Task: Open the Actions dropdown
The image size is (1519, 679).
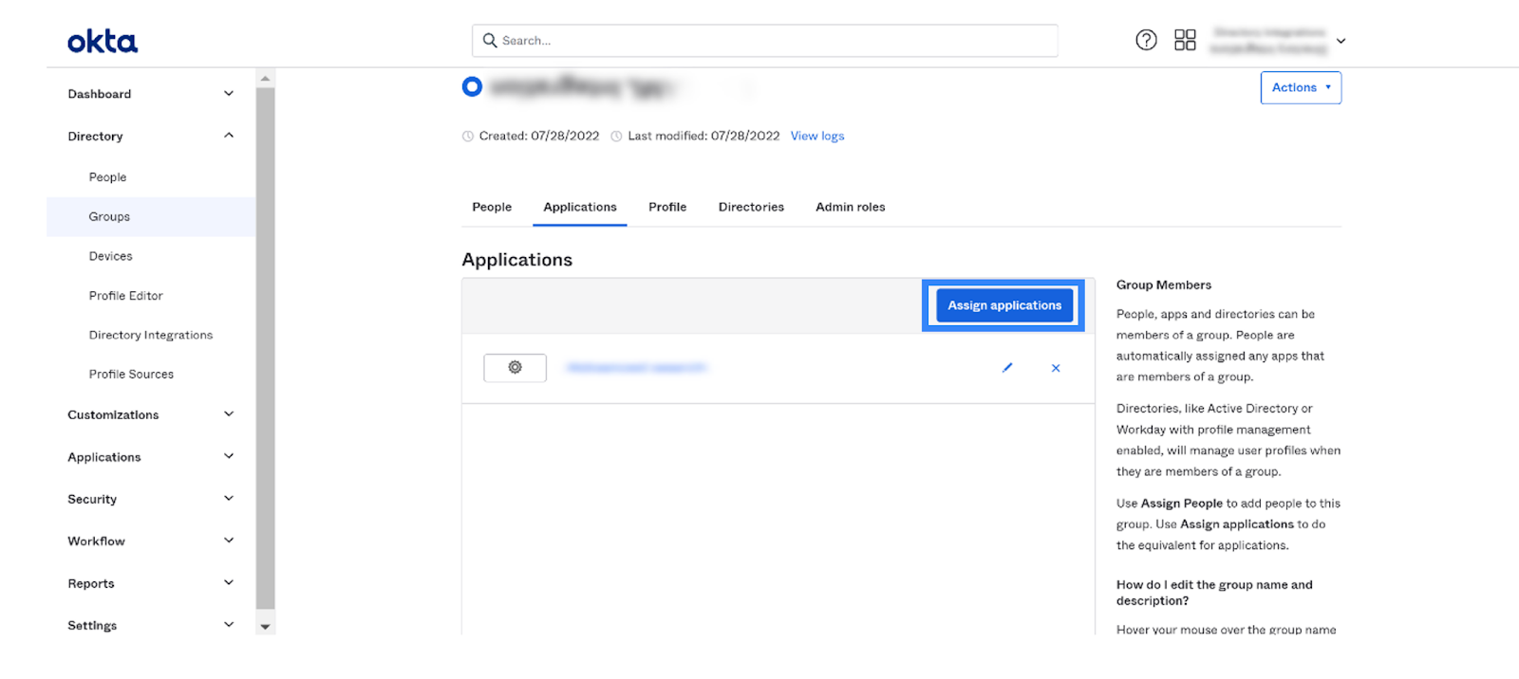Action: [x=1301, y=88]
